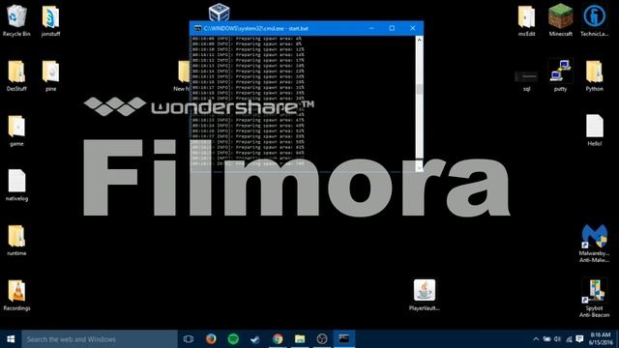Click the cmd scrollbar down arrow
The image size is (619, 348).
tap(419, 167)
